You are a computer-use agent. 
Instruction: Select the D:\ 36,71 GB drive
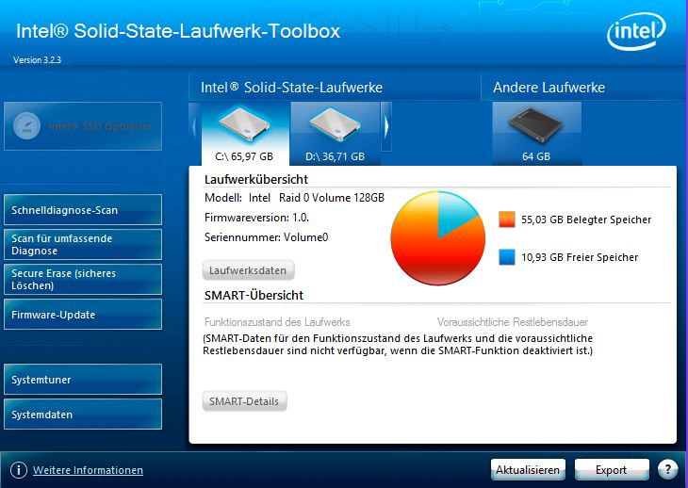[x=336, y=134]
